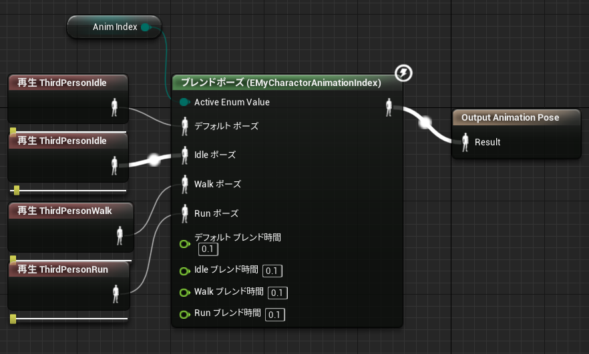Click the デフォルト ブレンド時間 float pin
Viewport: 589px width, 354px height.
tap(184, 244)
